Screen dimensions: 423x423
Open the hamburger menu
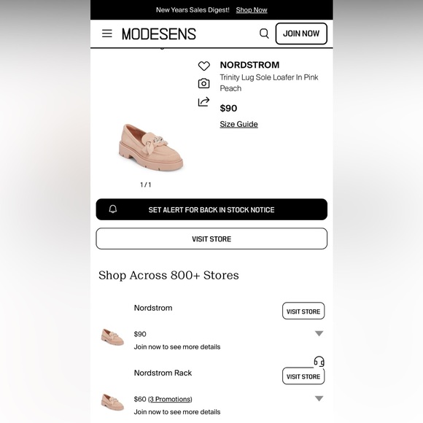[x=106, y=34]
